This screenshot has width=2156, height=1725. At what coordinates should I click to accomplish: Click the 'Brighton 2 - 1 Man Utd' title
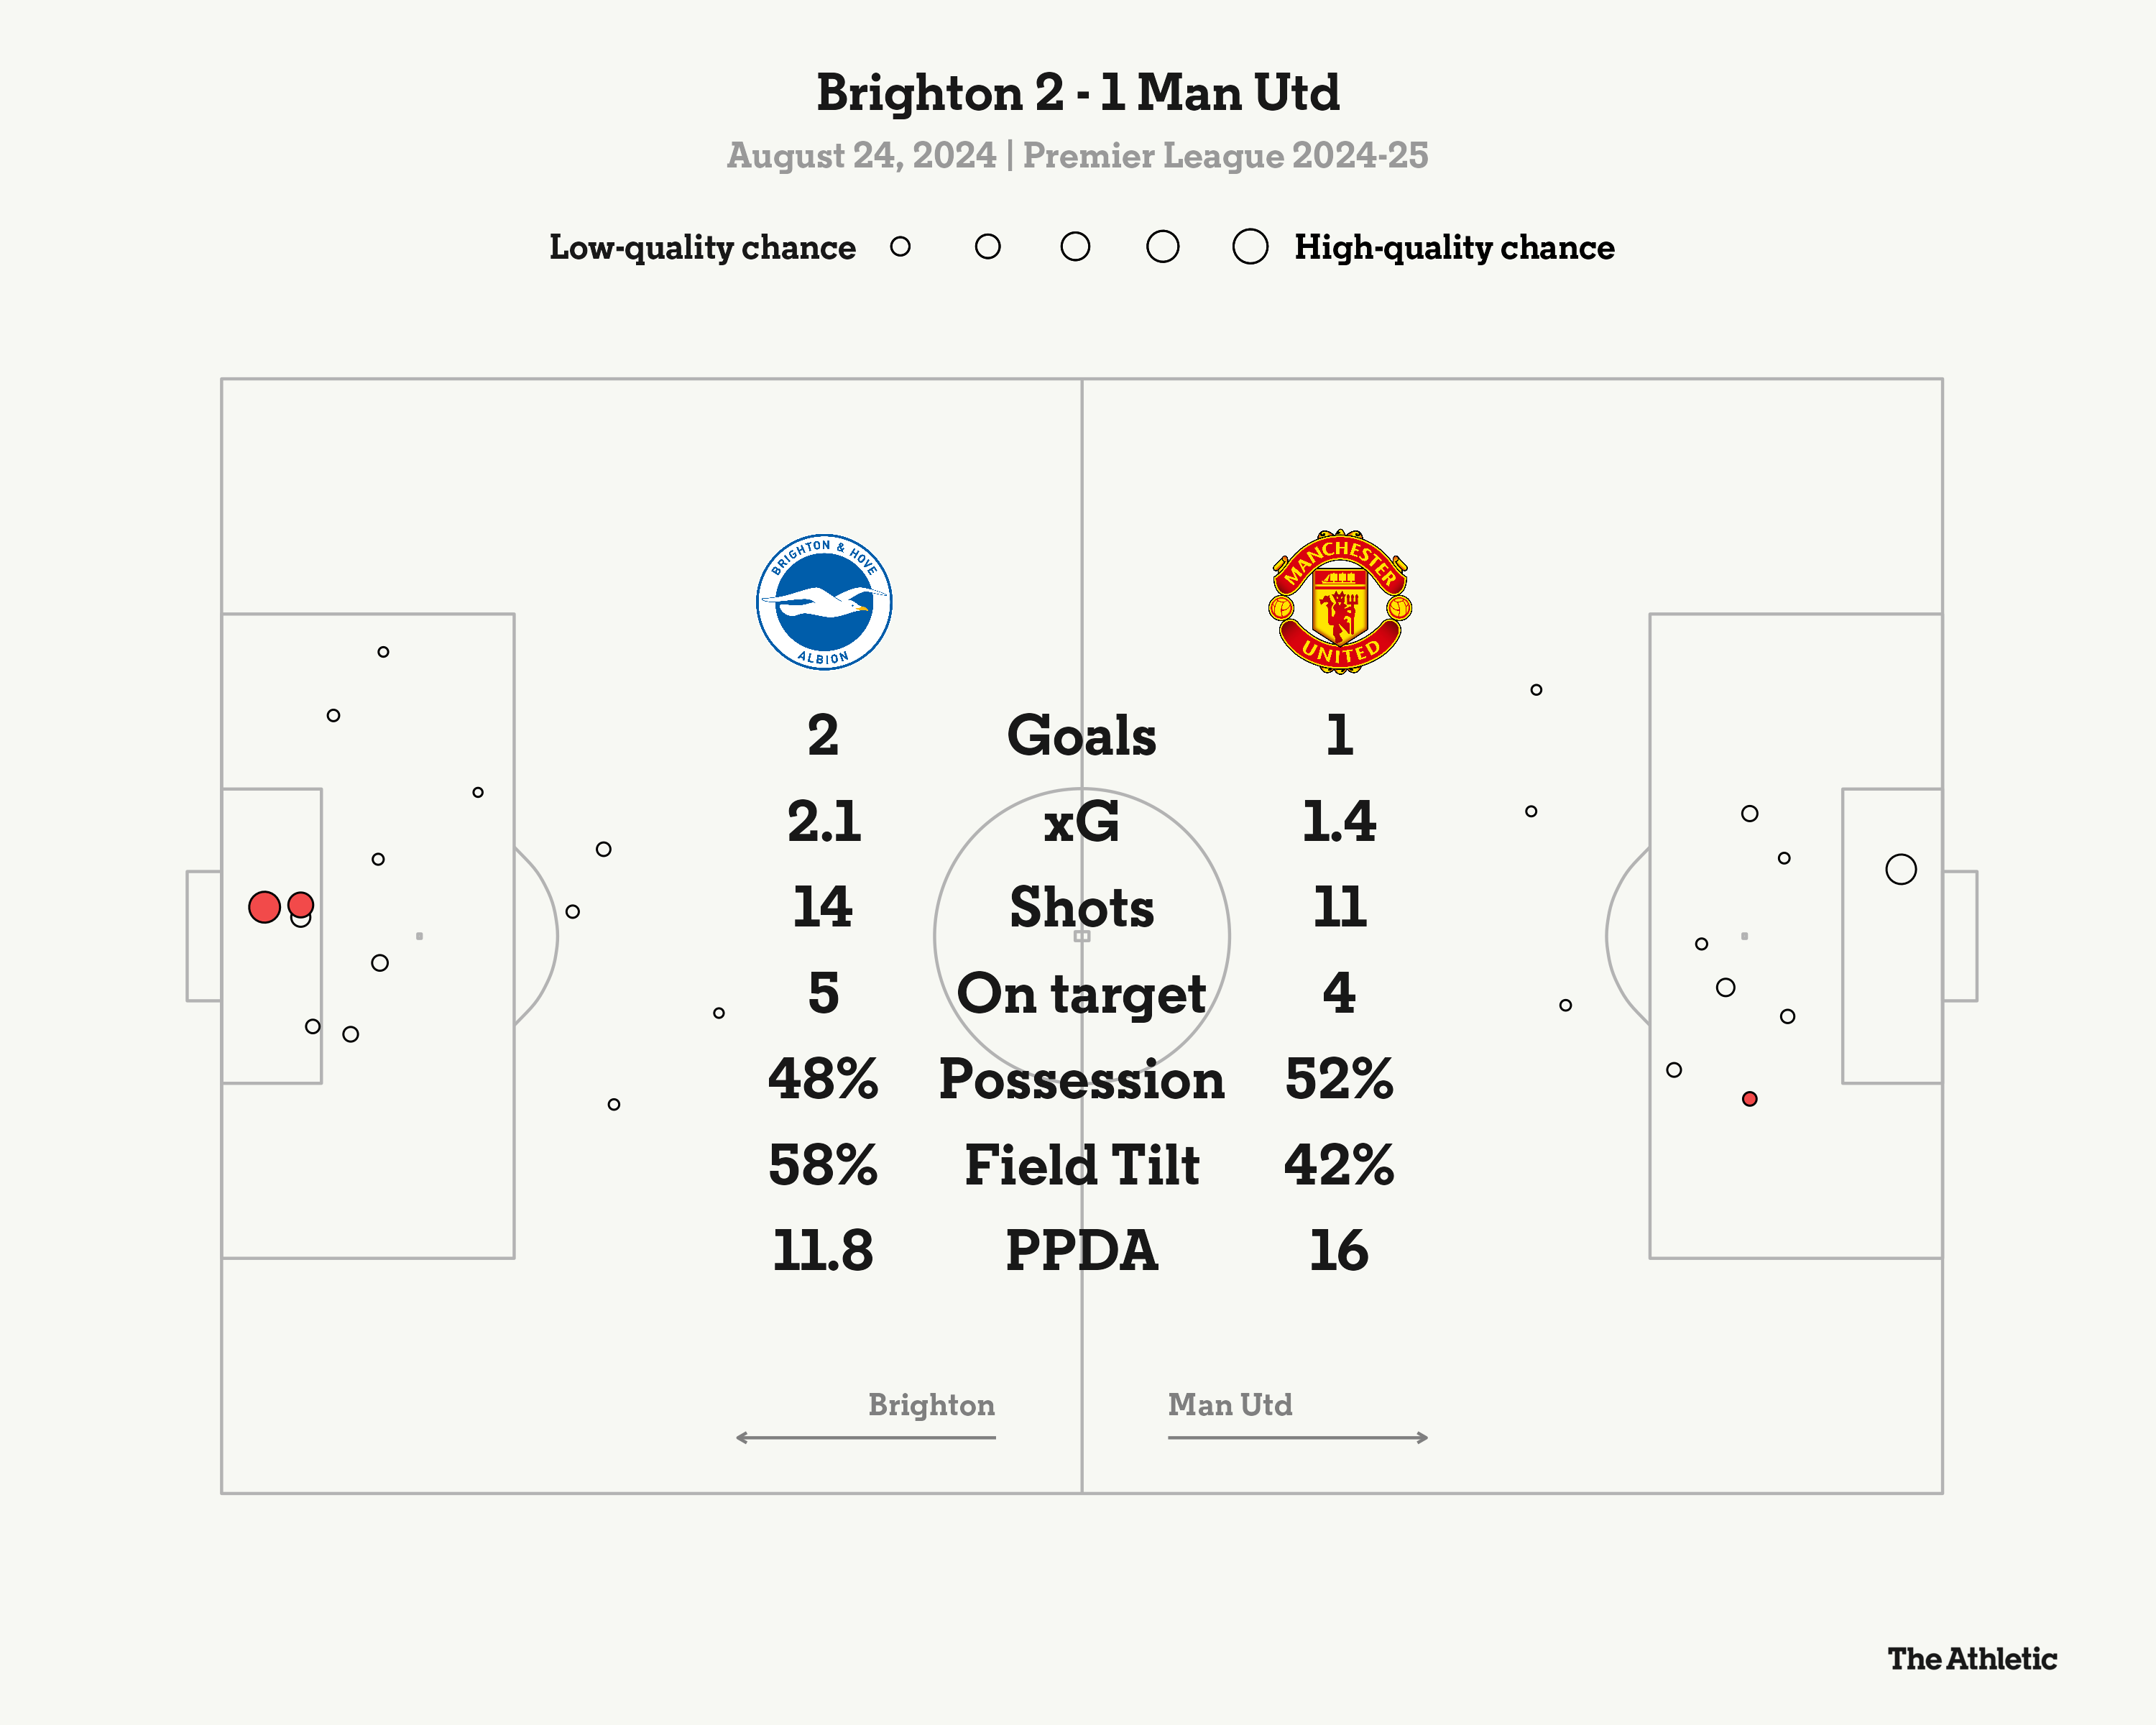point(1078,93)
